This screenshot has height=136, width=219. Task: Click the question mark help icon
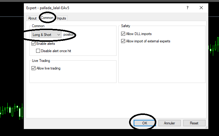[x=187, y=8]
